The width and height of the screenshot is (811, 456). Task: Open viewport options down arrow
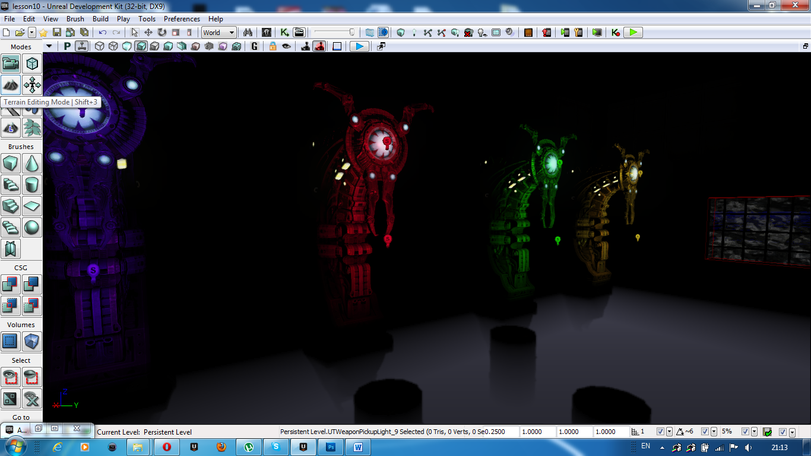(49, 46)
